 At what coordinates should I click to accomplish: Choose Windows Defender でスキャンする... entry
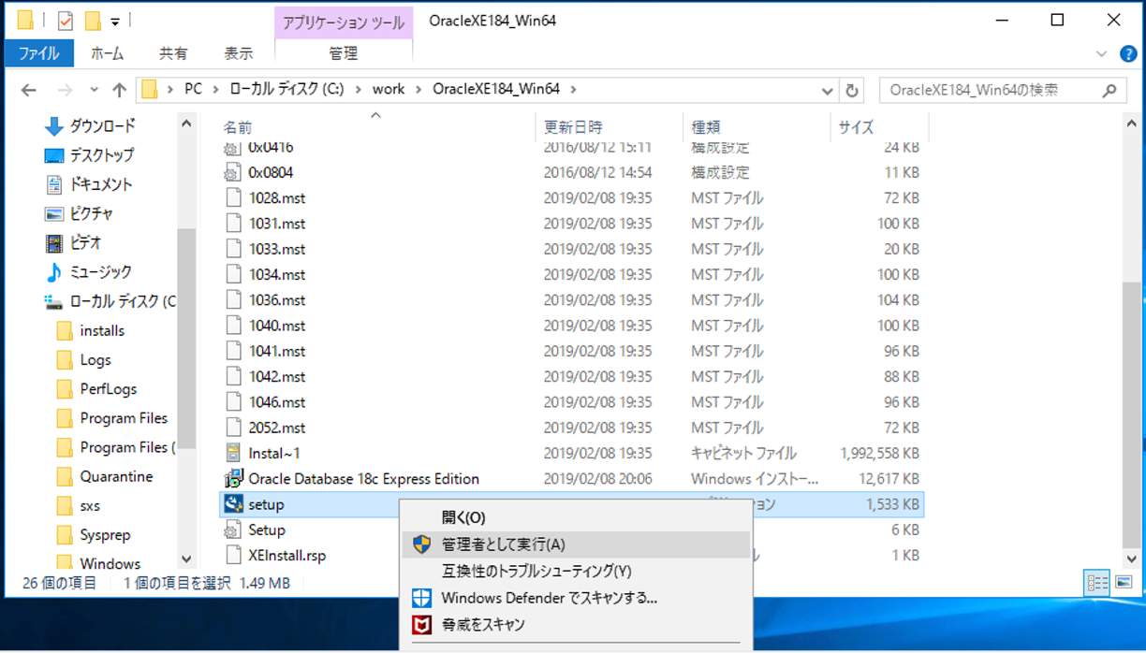pyautogui.click(x=576, y=598)
